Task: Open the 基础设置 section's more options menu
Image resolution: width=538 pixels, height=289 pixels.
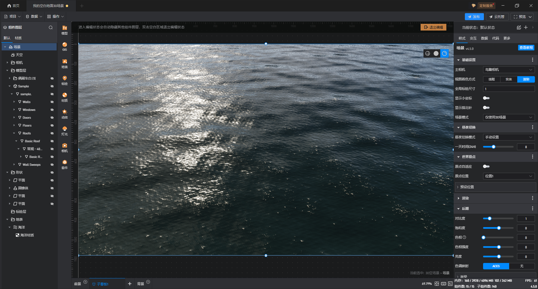Action: pyautogui.click(x=532, y=60)
